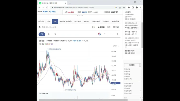Open the 보조지표 indicators menu
The image size is (180, 101).
101,27
